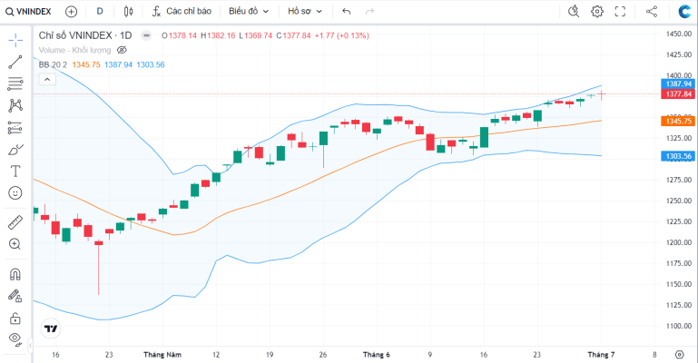This screenshot has width=698, height=363.
Task: Undo last chart action
Action: (x=347, y=12)
